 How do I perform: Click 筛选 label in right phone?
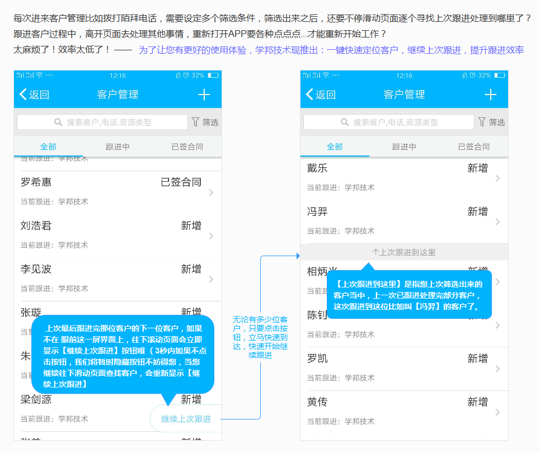(x=497, y=122)
